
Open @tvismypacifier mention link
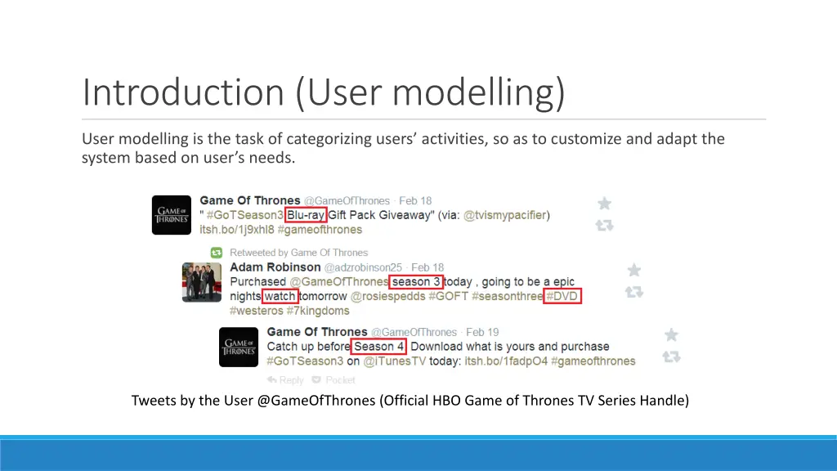coord(505,215)
